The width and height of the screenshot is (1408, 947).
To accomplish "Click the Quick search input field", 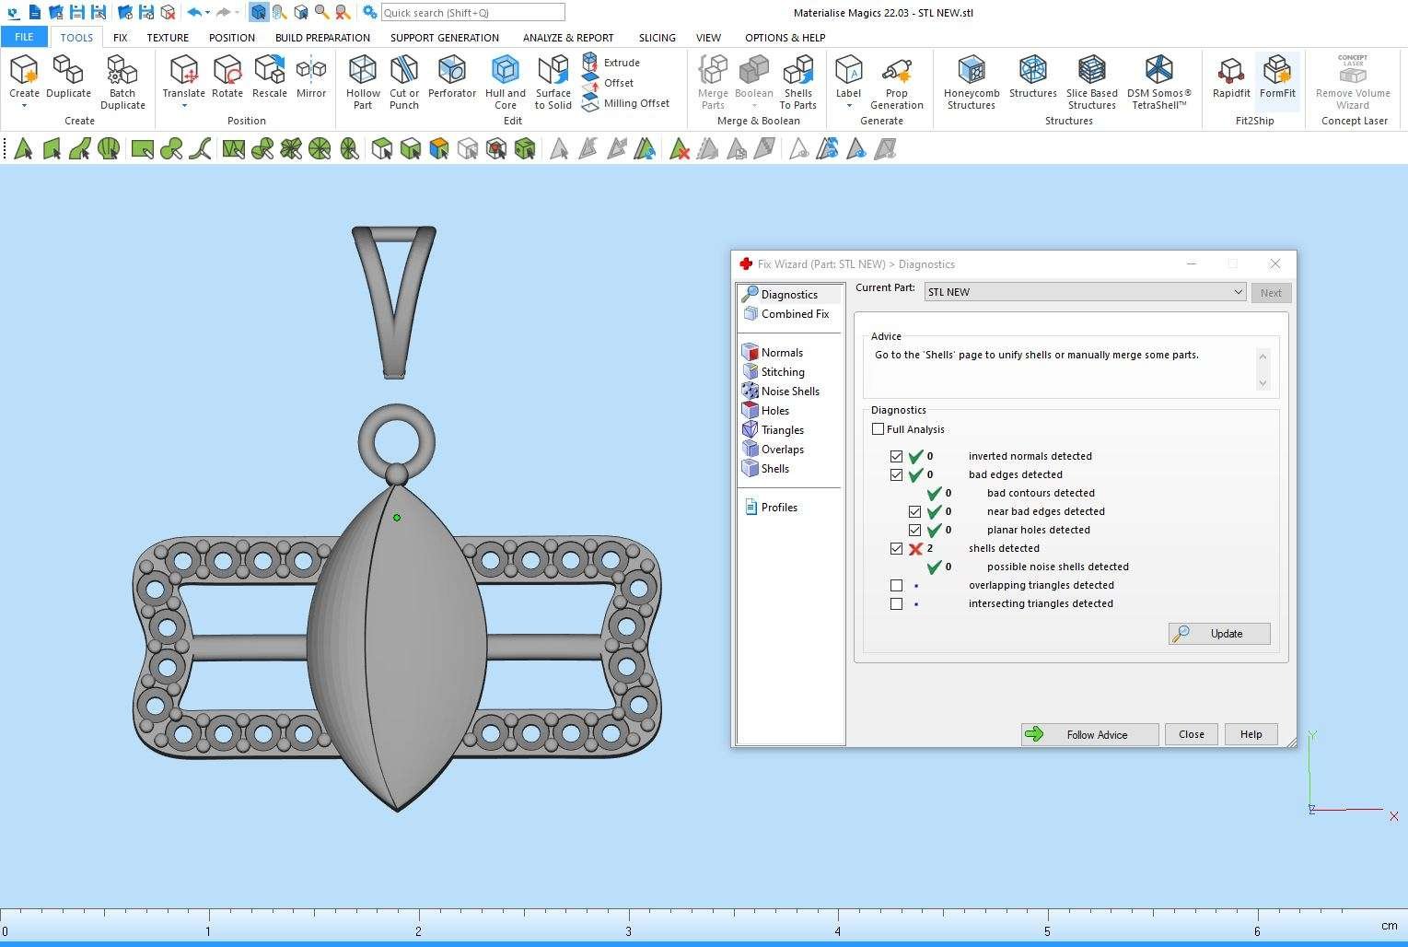I will pos(472,13).
